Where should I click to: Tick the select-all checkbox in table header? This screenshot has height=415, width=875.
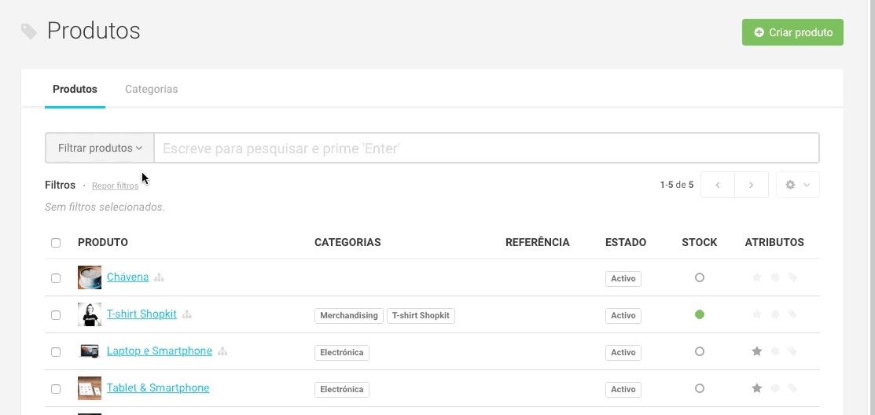tap(56, 243)
